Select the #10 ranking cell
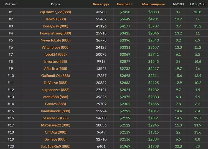This screenshot has width=208, height=149. click(x=11, y=76)
